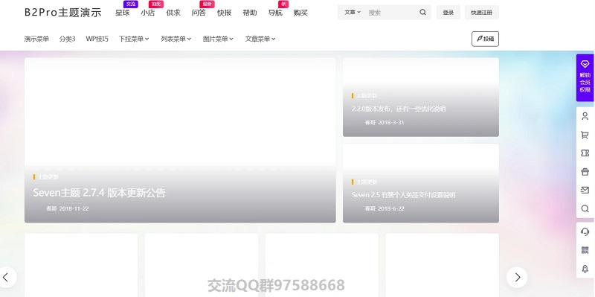This screenshot has width=595, height=297.
Task: Open the notification bell icon in sidebar
Action: point(585,269)
